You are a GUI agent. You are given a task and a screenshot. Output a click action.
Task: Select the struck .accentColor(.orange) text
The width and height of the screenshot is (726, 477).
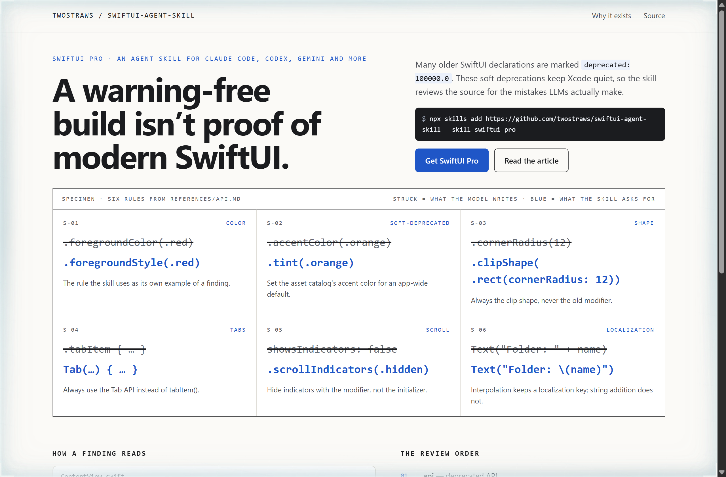pyautogui.click(x=329, y=242)
